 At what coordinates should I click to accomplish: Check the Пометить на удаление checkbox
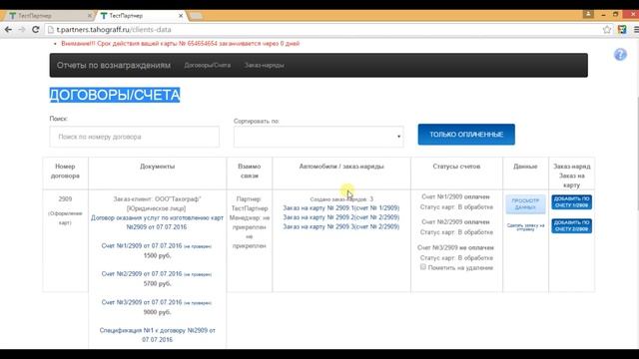pos(423,267)
